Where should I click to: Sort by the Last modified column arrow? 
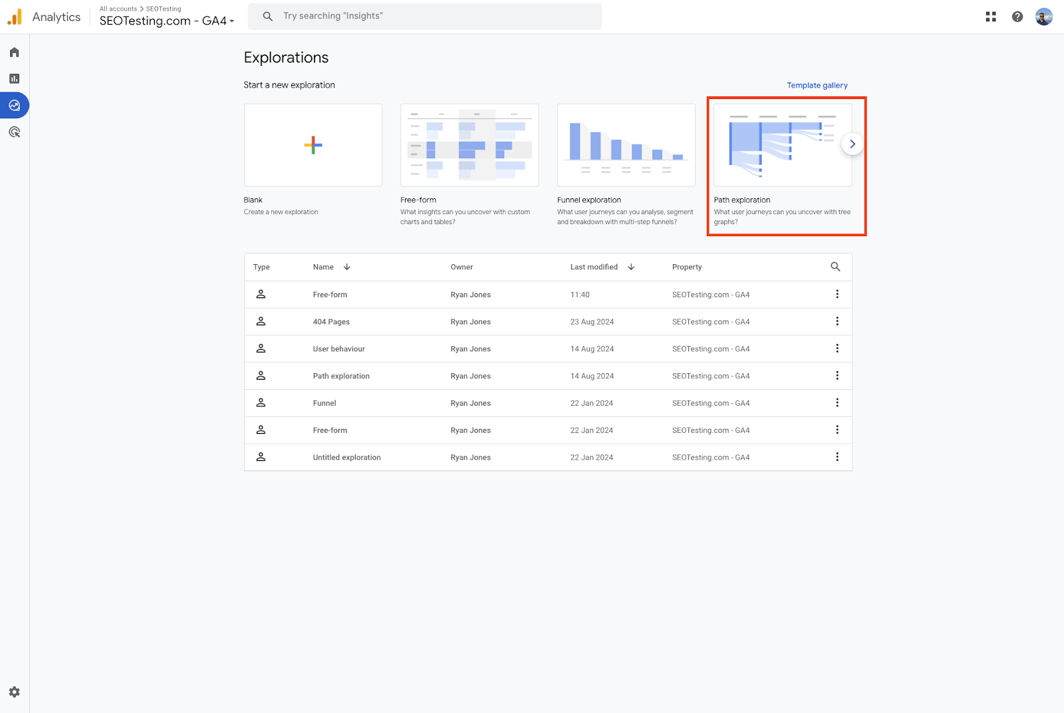pos(630,267)
